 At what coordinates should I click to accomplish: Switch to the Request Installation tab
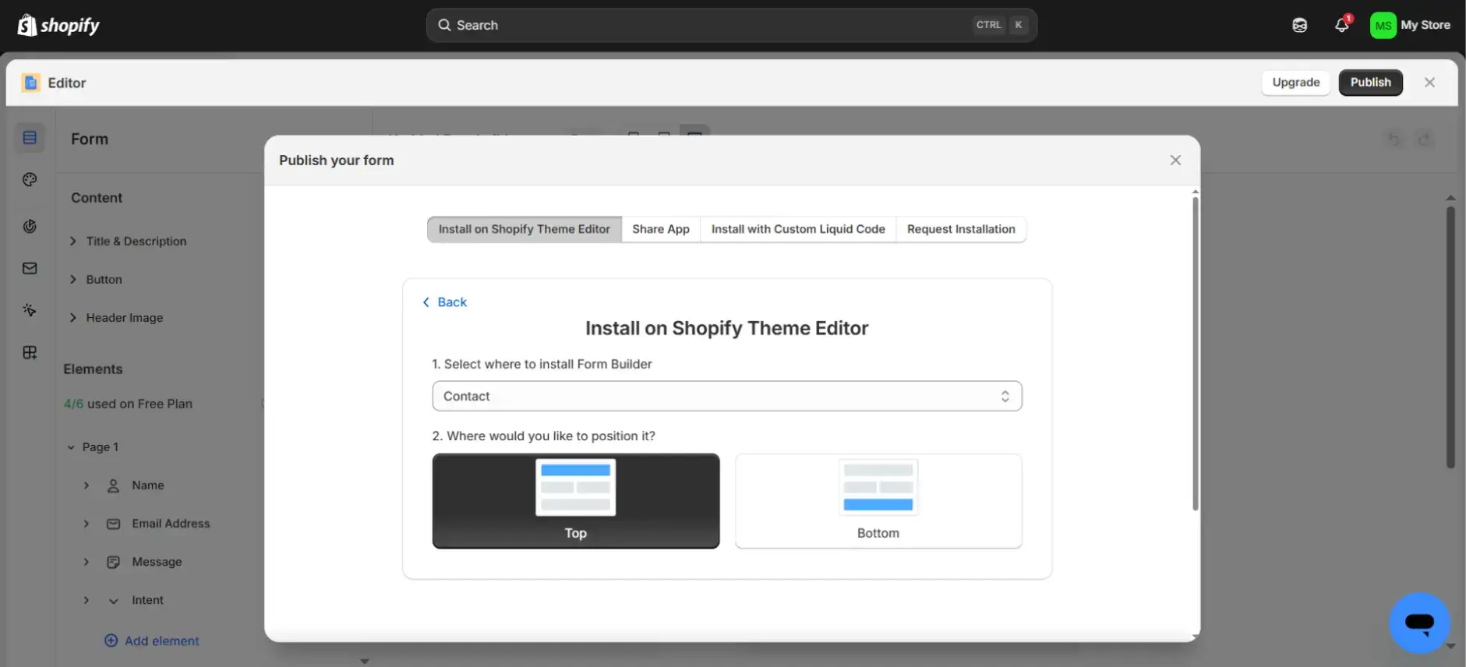click(x=961, y=229)
